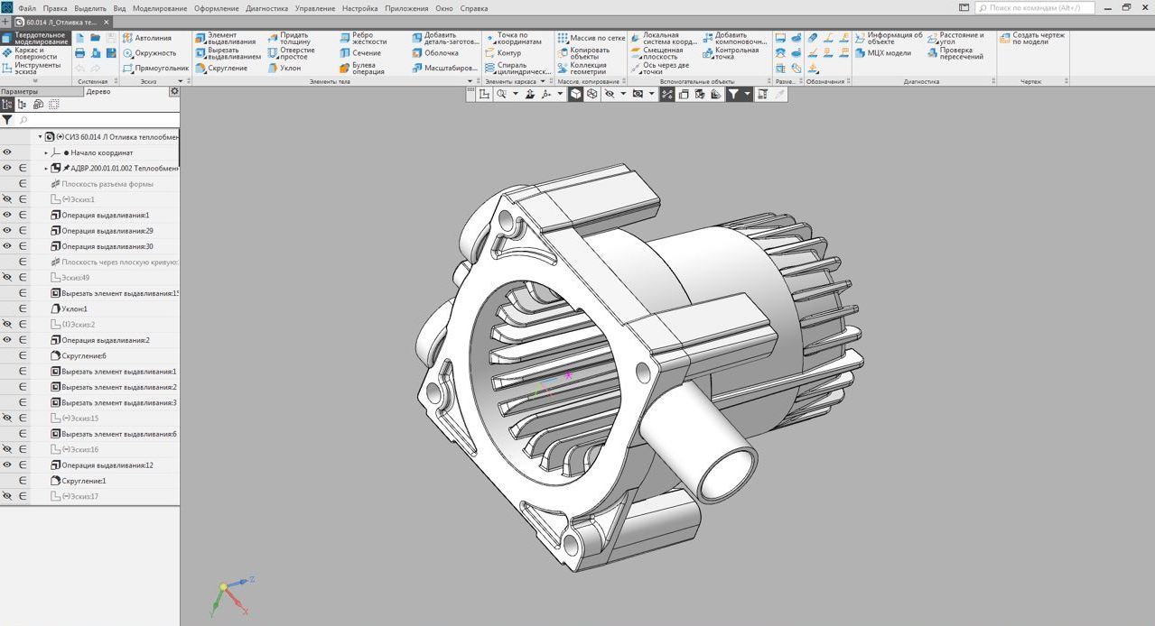Switch to Инструменты эскиза toolset
The width and height of the screenshot is (1155, 626).
click(x=34, y=69)
